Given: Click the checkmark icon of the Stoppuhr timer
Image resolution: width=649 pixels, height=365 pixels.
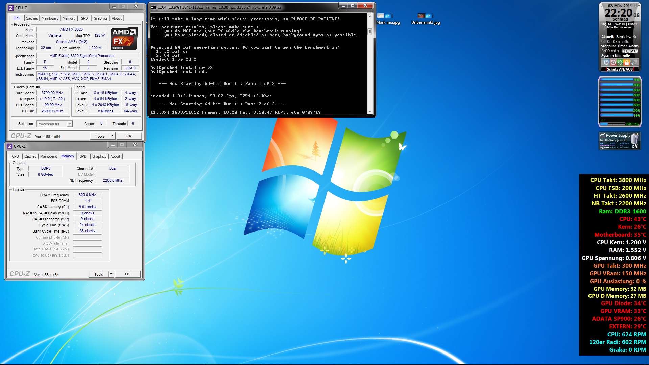Looking at the screenshot, I should [x=632, y=51].
